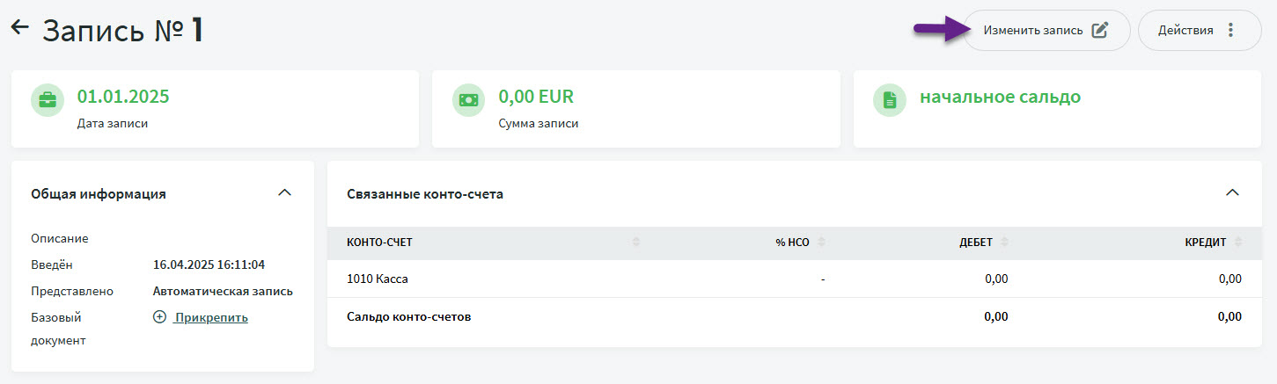Click the Прикрепить link
This screenshot has height=384, width=1277.
(211, 317)
